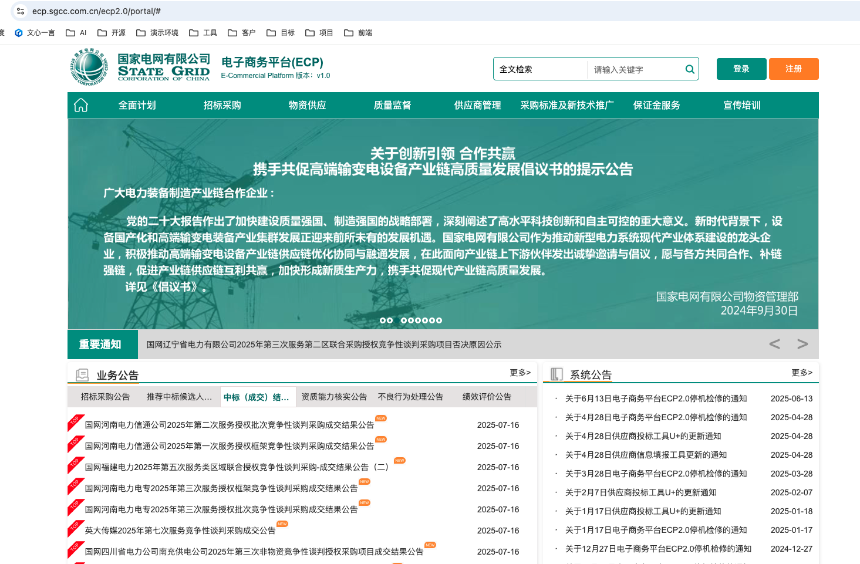This screenshot has width=860, height=564.
Task: Switch to 资质能力核实公告 tab
Action: [x=335, y=397]
